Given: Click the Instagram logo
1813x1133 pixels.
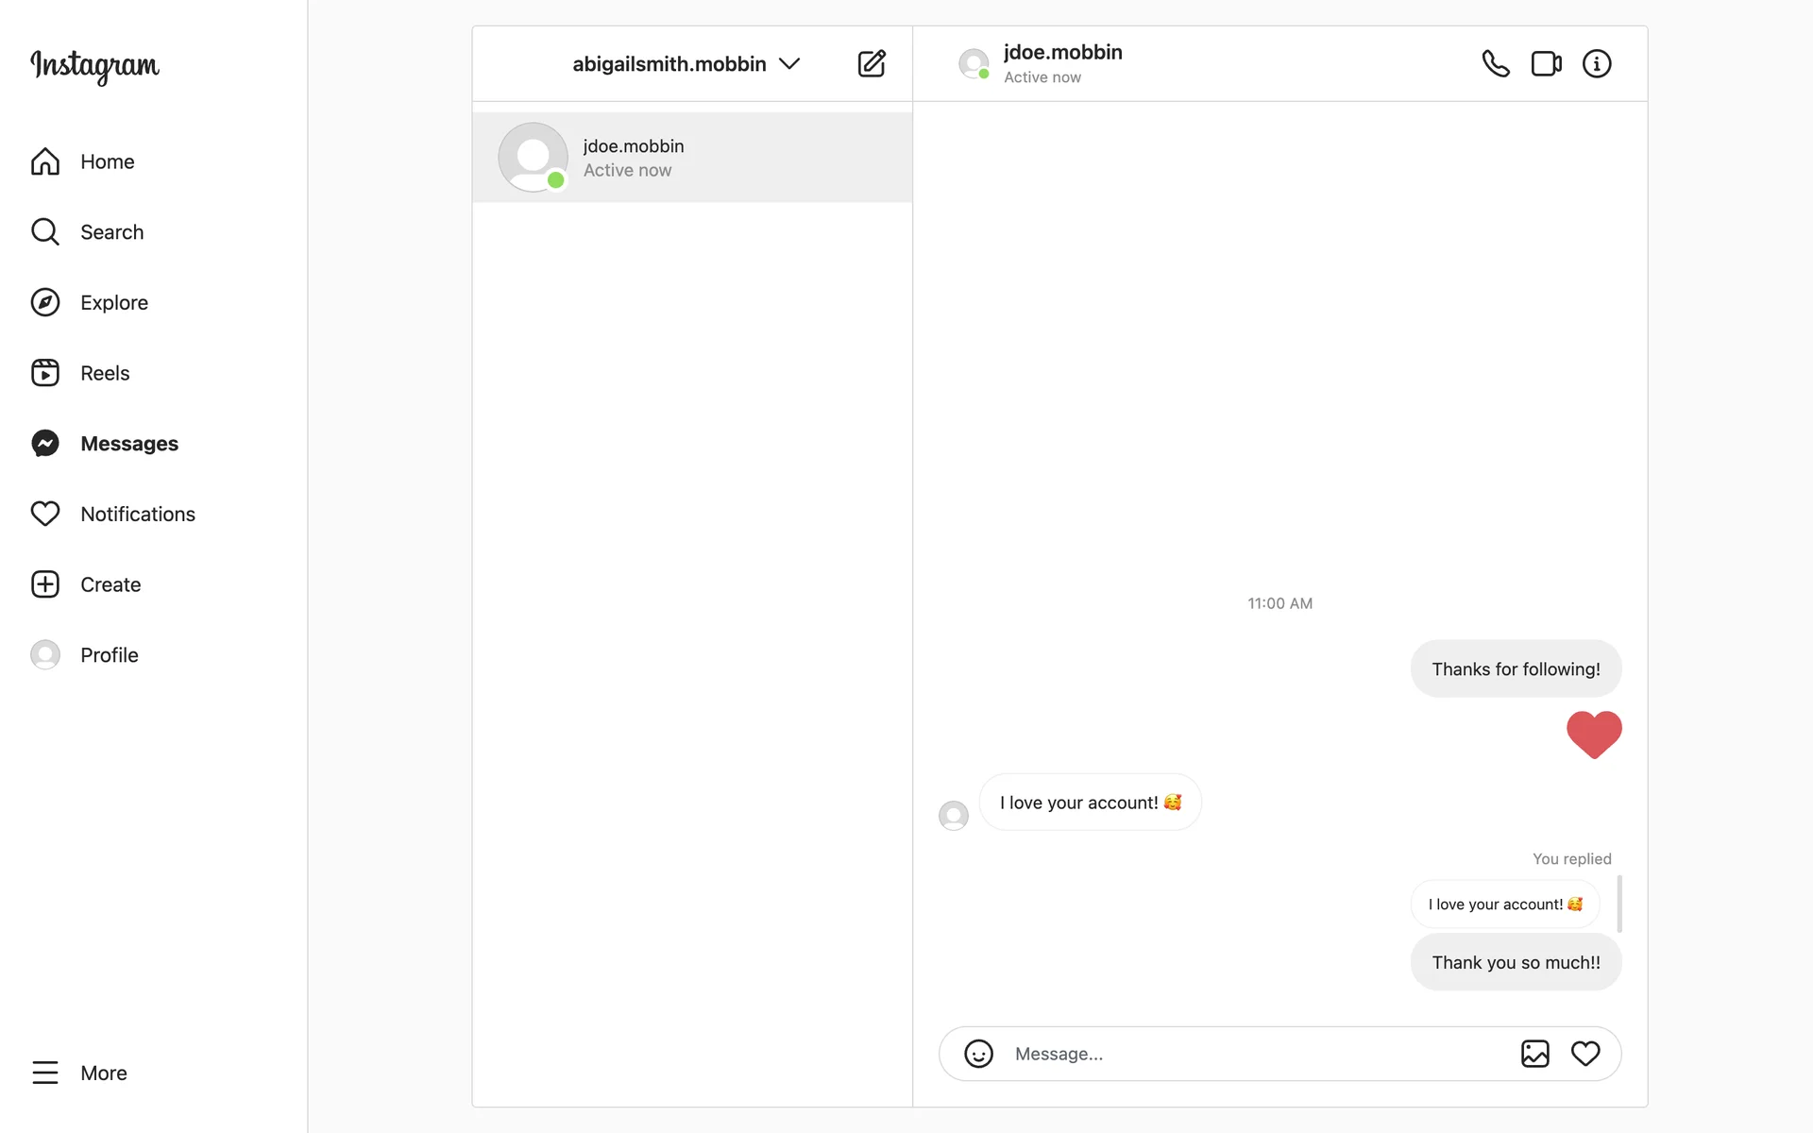Looking at the screenshot, I should [x=94, y=66].
